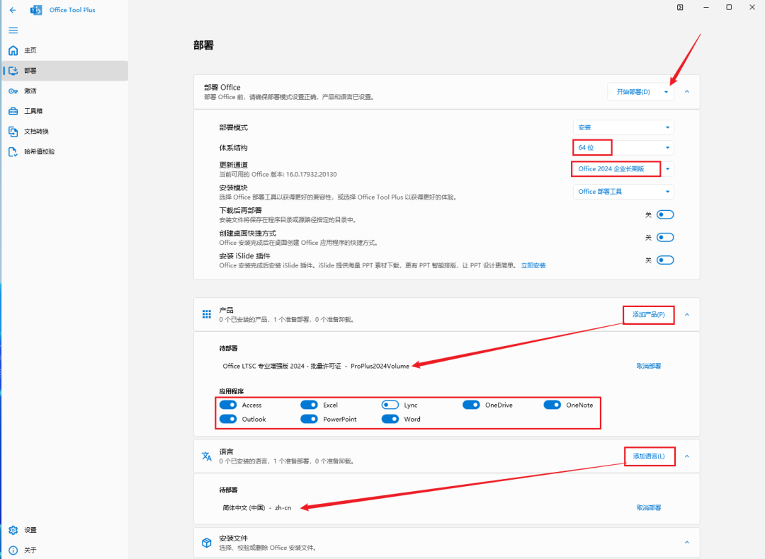Go to 激活 activation page

tap(30, 91)
